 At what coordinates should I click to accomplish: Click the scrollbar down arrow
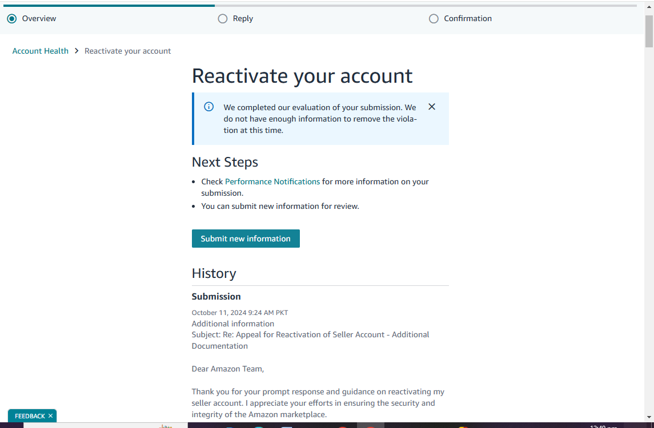pos(649,417)
